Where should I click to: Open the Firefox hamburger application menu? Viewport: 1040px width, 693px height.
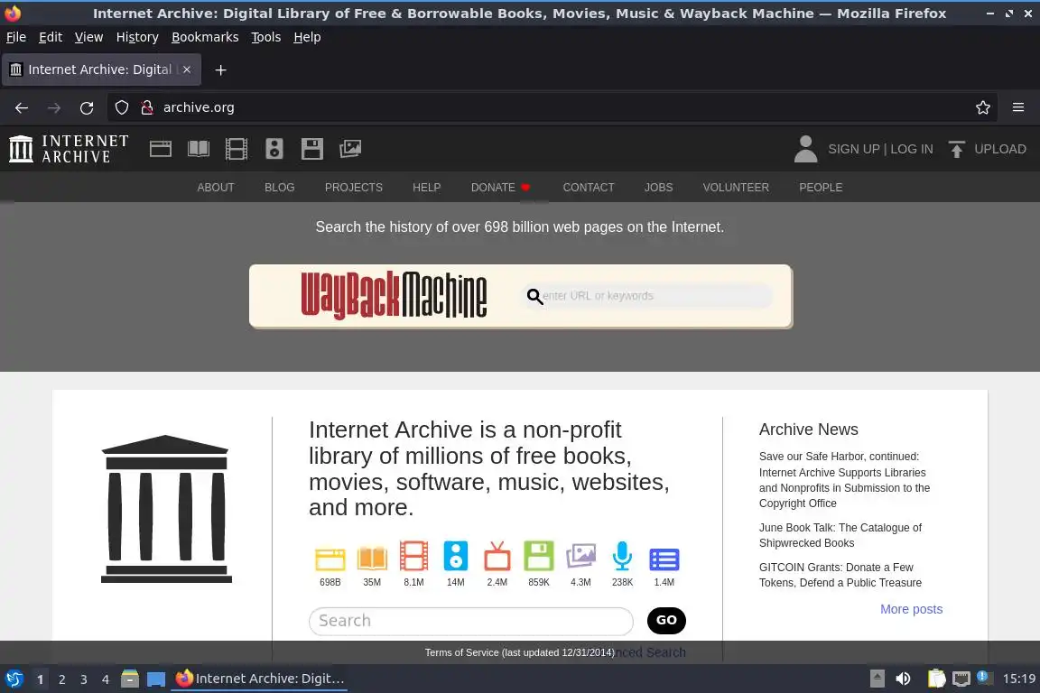point(1018,107)
